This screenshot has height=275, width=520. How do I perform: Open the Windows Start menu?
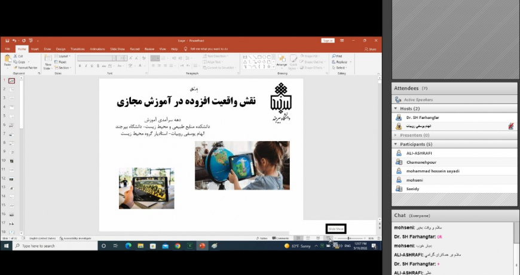(x=6, y=246)
